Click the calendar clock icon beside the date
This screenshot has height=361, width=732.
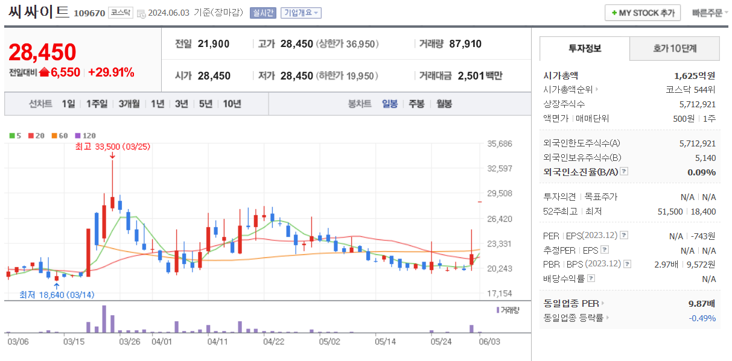(x=141, y=13)
